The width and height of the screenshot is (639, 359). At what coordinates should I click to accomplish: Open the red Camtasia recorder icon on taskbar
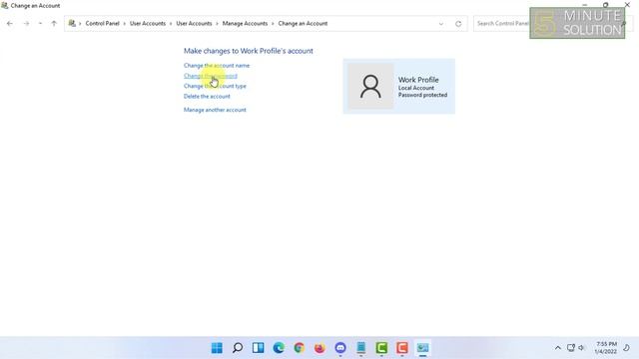pos(402,348)
